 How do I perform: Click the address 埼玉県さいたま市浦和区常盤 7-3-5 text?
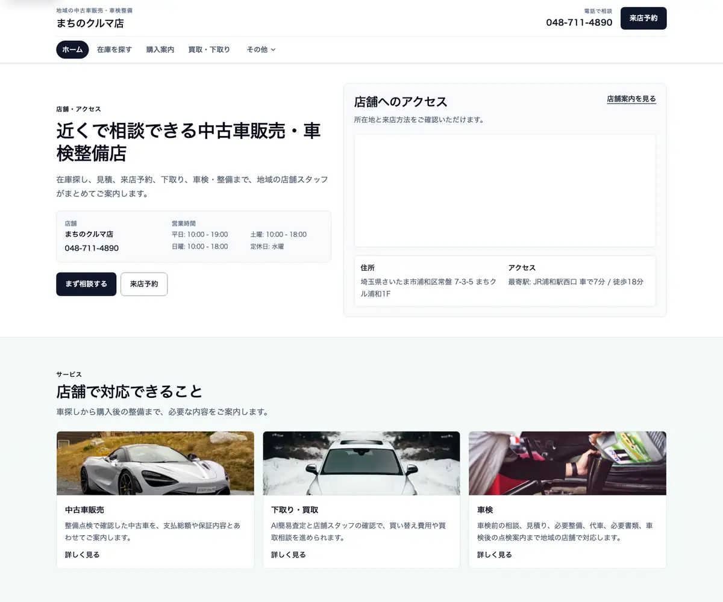430,287
